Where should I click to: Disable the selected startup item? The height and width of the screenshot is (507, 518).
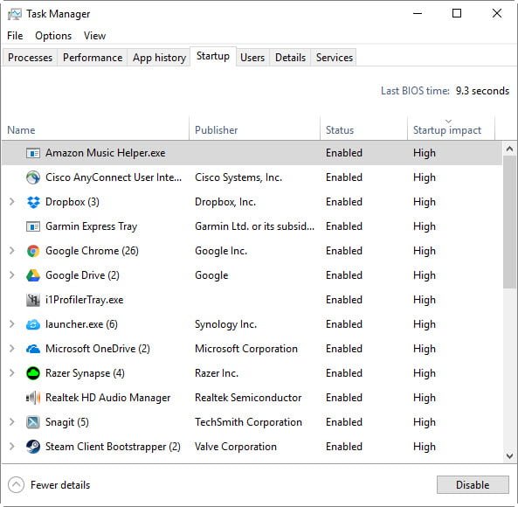[473, 485]
